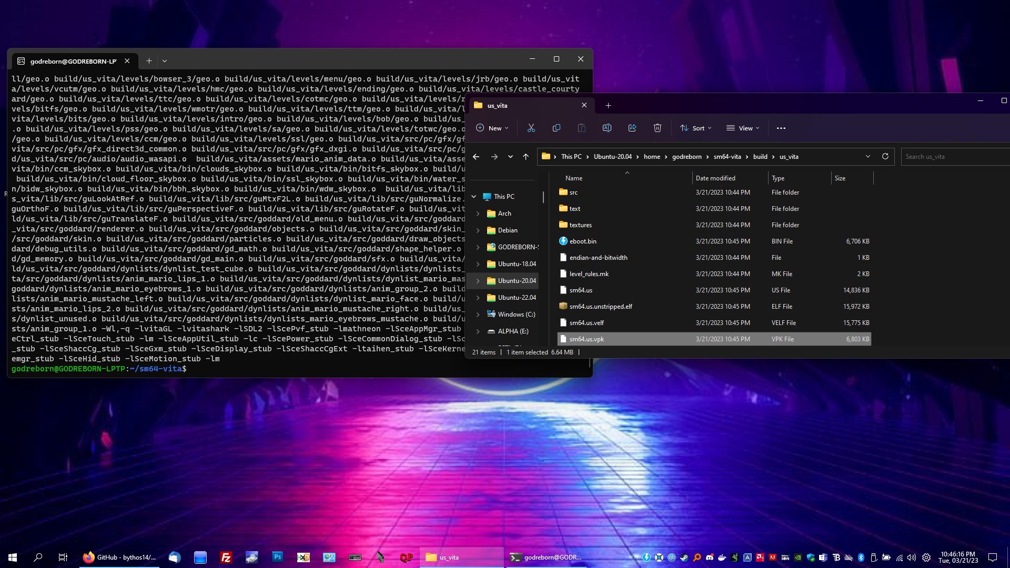Go up one folder level in Explorer
The image size is (1010, 568).
[526, 157]
